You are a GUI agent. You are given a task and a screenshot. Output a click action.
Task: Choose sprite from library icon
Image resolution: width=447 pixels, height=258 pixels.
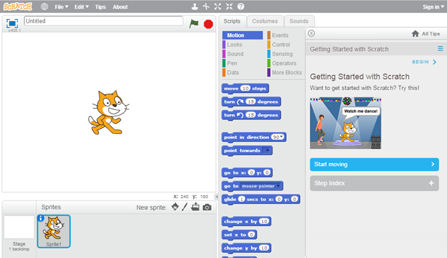coord(175,207)
